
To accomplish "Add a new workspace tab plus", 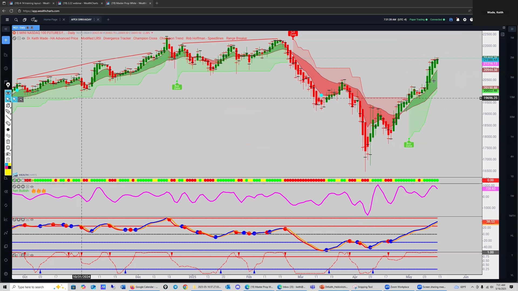I will pos(108,20).
